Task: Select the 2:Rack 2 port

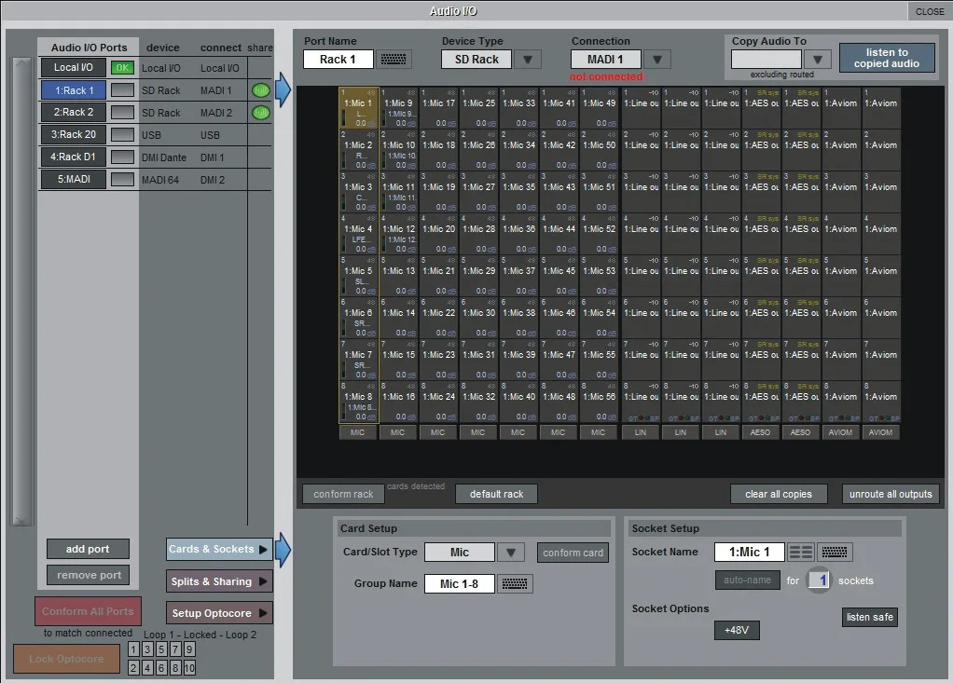Action: coord(74,112)
